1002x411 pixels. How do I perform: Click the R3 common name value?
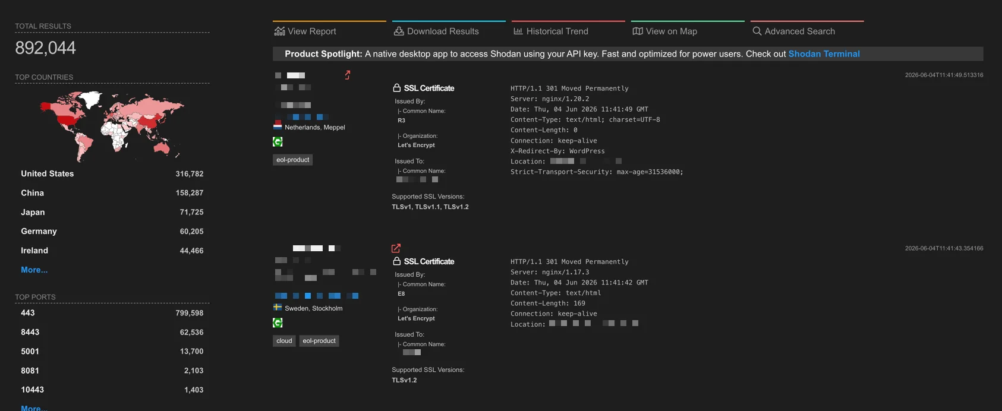point(402,121)
